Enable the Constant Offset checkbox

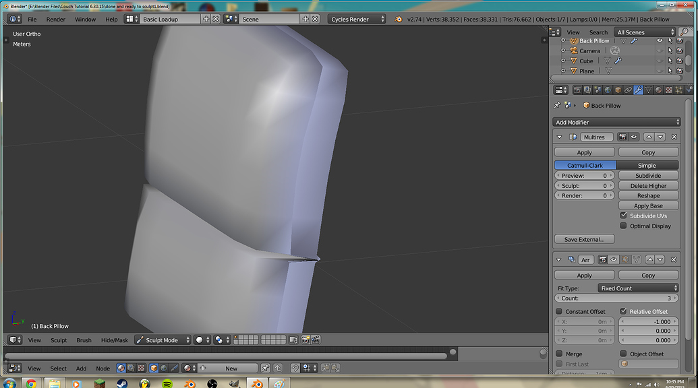(x=559, y=311)
